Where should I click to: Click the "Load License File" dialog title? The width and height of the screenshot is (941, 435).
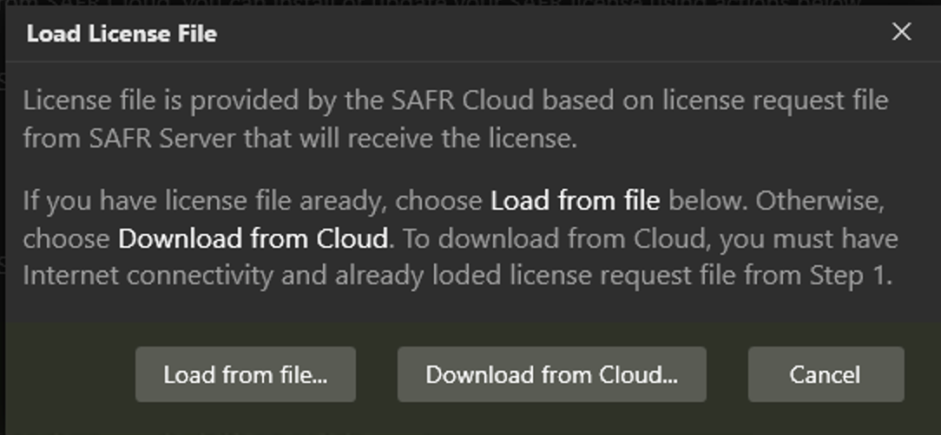(122, 34)
